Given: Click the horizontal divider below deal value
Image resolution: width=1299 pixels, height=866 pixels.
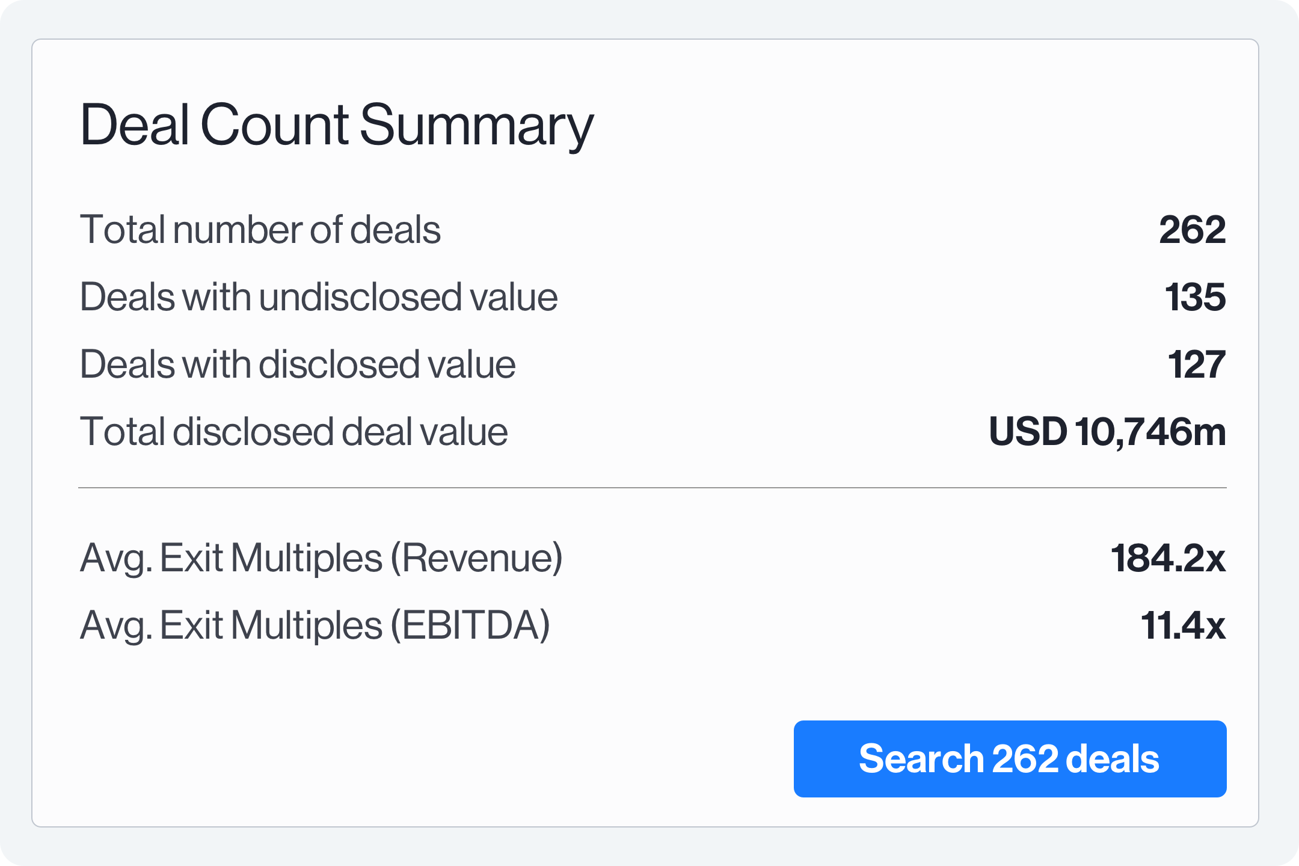Looking at the screenshot, I should [x=649, y=487].
